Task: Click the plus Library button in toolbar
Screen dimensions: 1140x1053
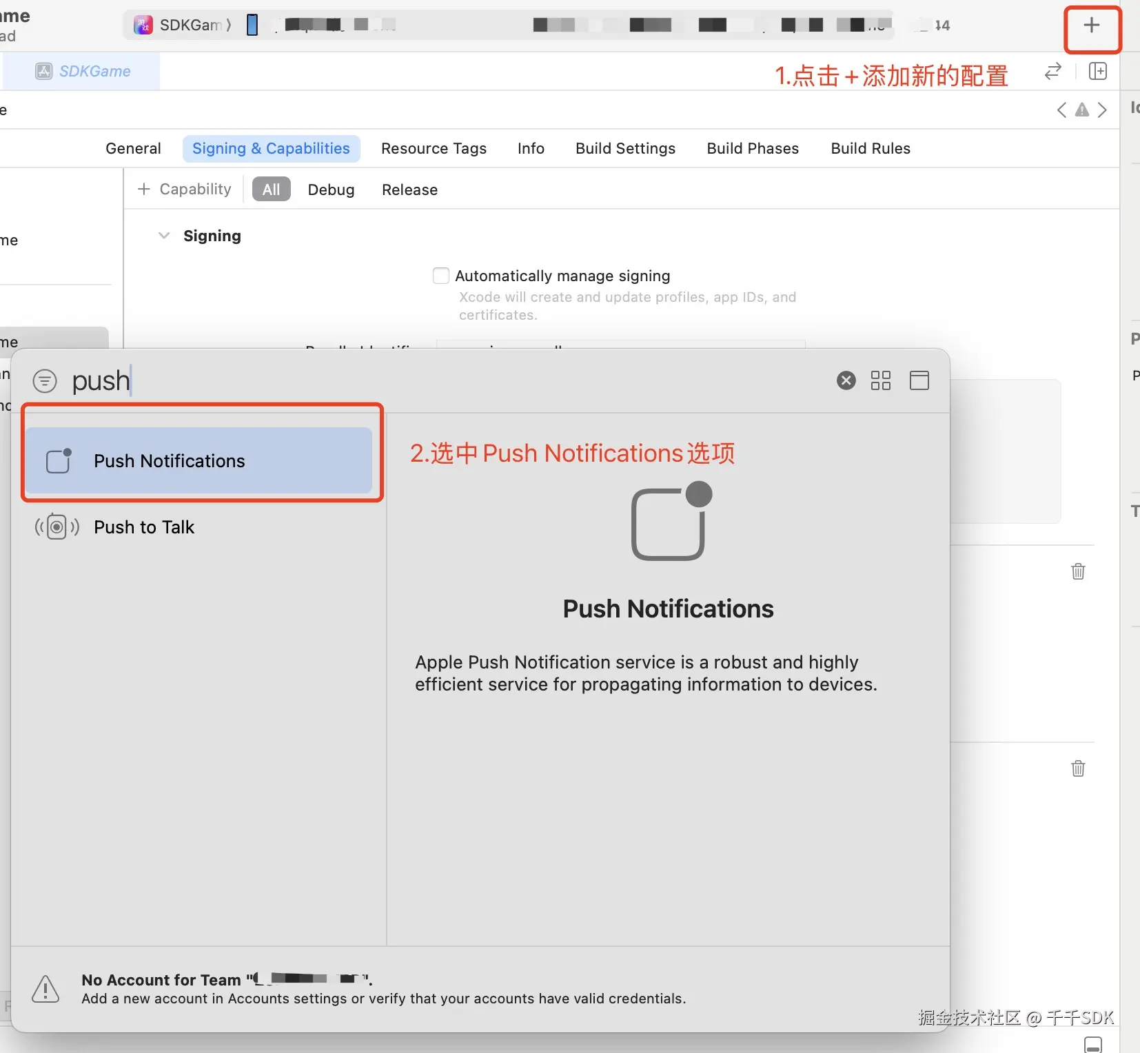Action: [1092, 25]
